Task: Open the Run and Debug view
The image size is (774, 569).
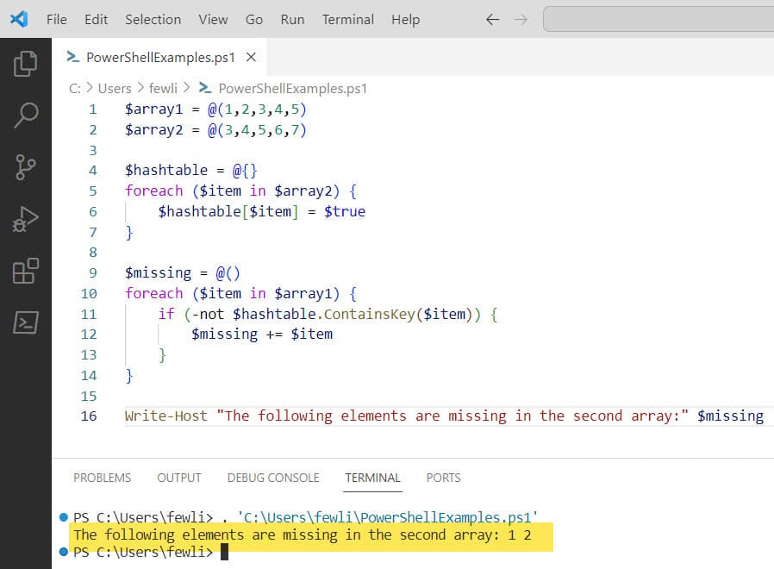Action: 26,217
